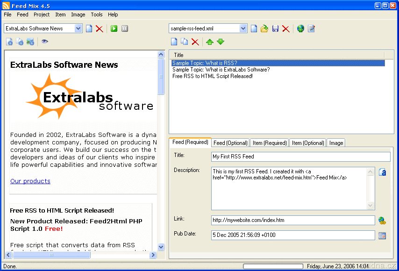
Task: Click the Description box scroll down arrow
Action: coord(370,205)
